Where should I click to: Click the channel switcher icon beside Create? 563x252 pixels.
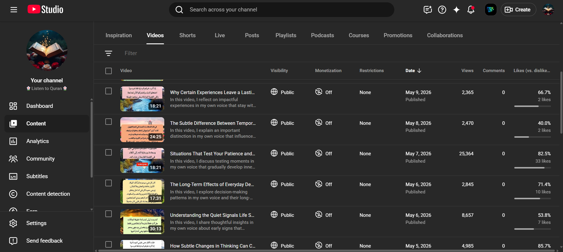[x=491, y=10]
